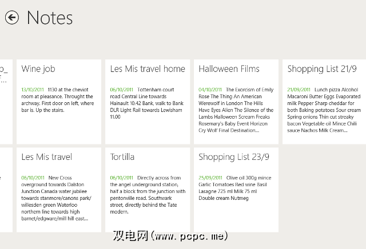This screenshot has height=249, width=366.
Task: Click the 13/10/2011 date on Wine job
Action: (33, 90)
